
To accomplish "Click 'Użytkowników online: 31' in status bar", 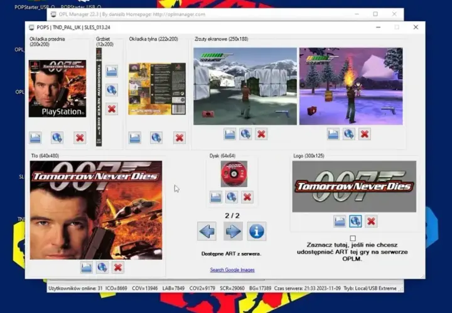I will click(x=75, y=288).
